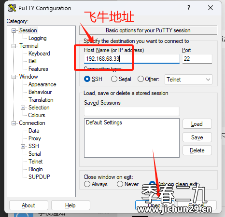The height and width of the screenshot is (217, 225).
Task: Set close window on exit to Always
Action: pos(87,184)
